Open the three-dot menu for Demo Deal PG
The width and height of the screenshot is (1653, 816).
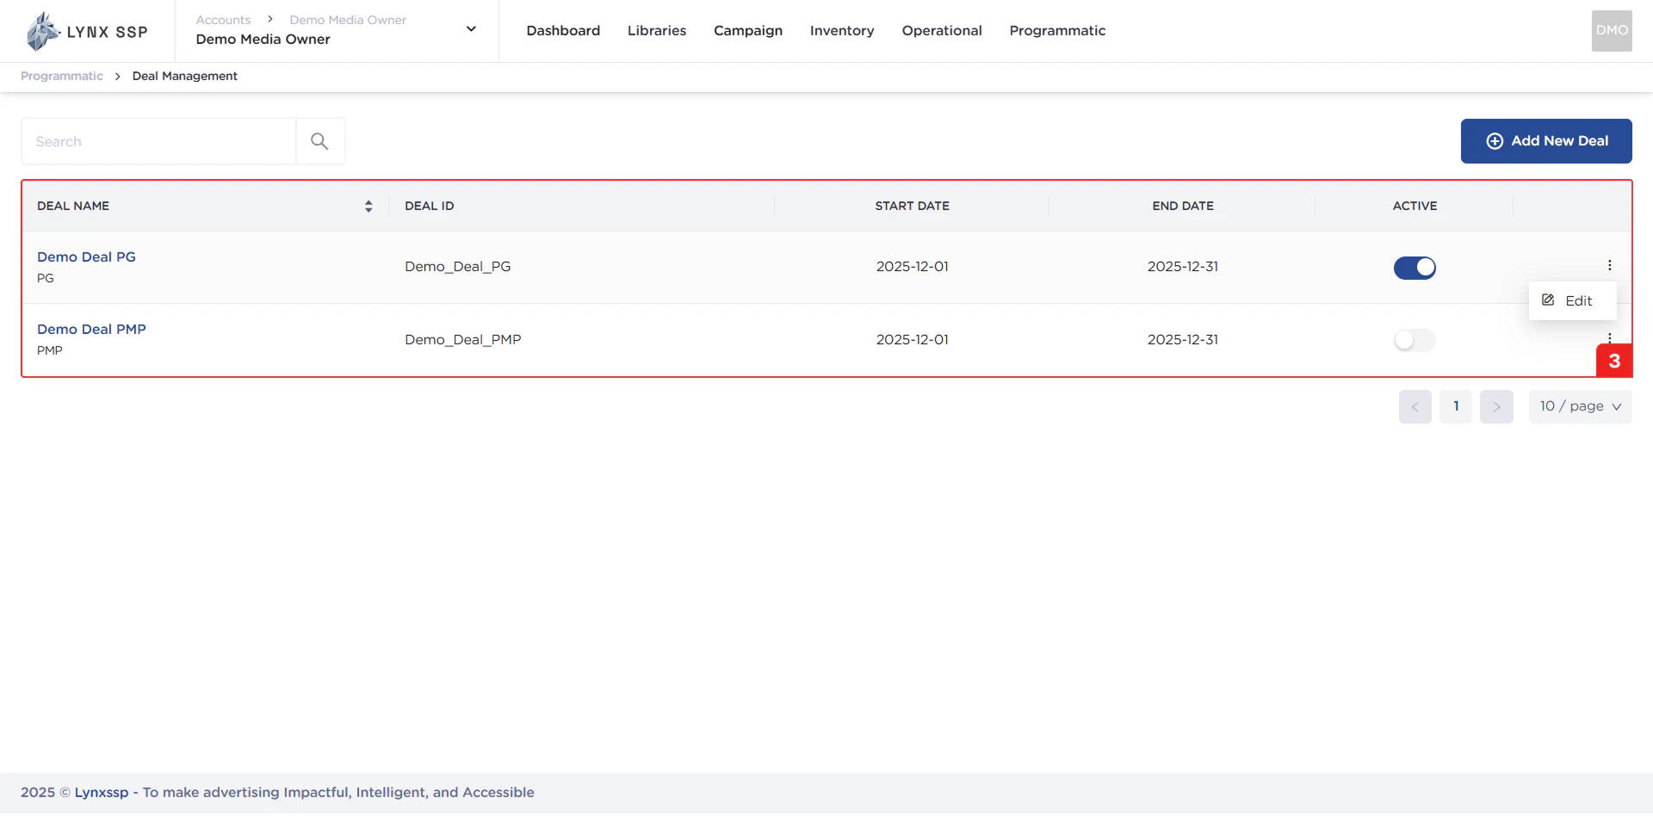pos(1609,265)
